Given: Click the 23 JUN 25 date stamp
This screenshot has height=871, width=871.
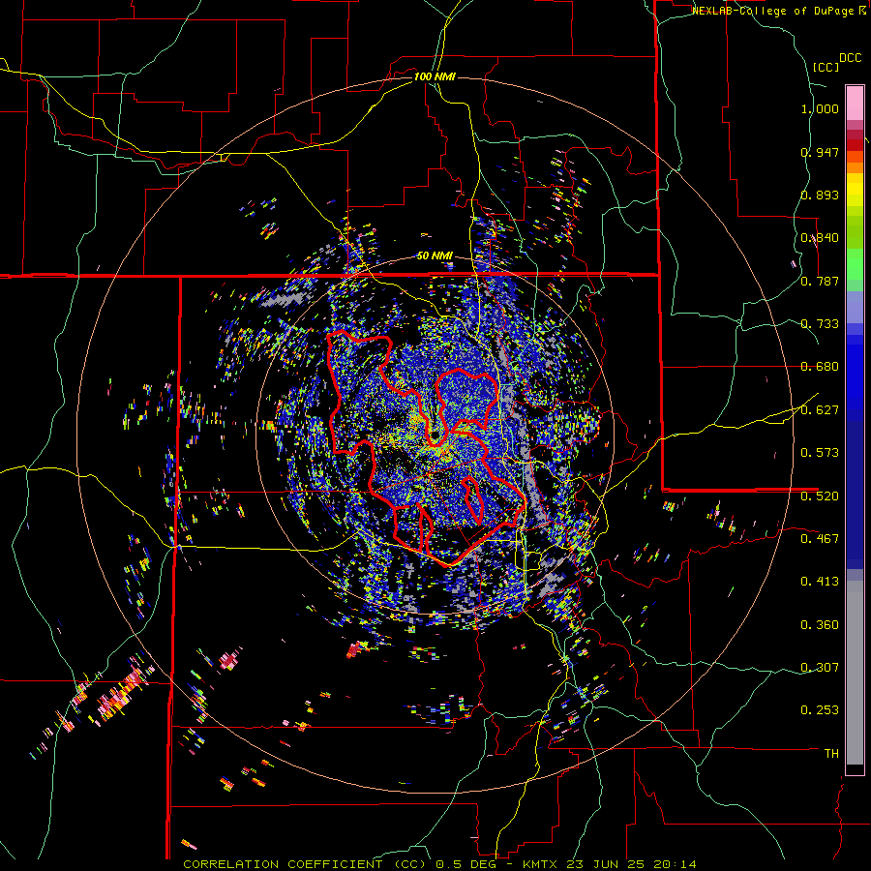Looking at the screenshot, I should [607, 864].
